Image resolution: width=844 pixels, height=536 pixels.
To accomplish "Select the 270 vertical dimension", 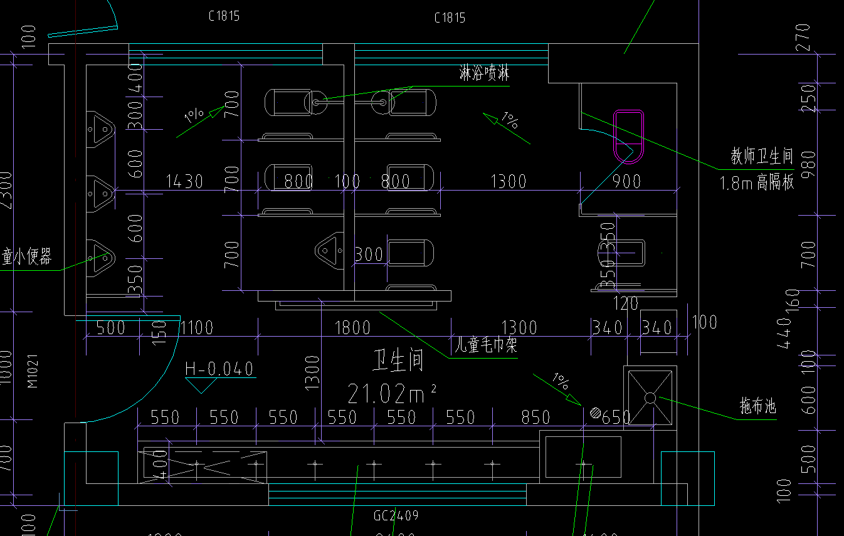I will 803,38.
